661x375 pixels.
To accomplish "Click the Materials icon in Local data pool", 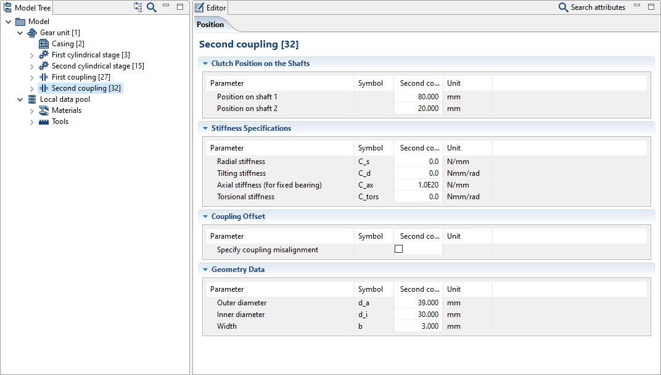I will pyautogui.click(x=44, y=110).
